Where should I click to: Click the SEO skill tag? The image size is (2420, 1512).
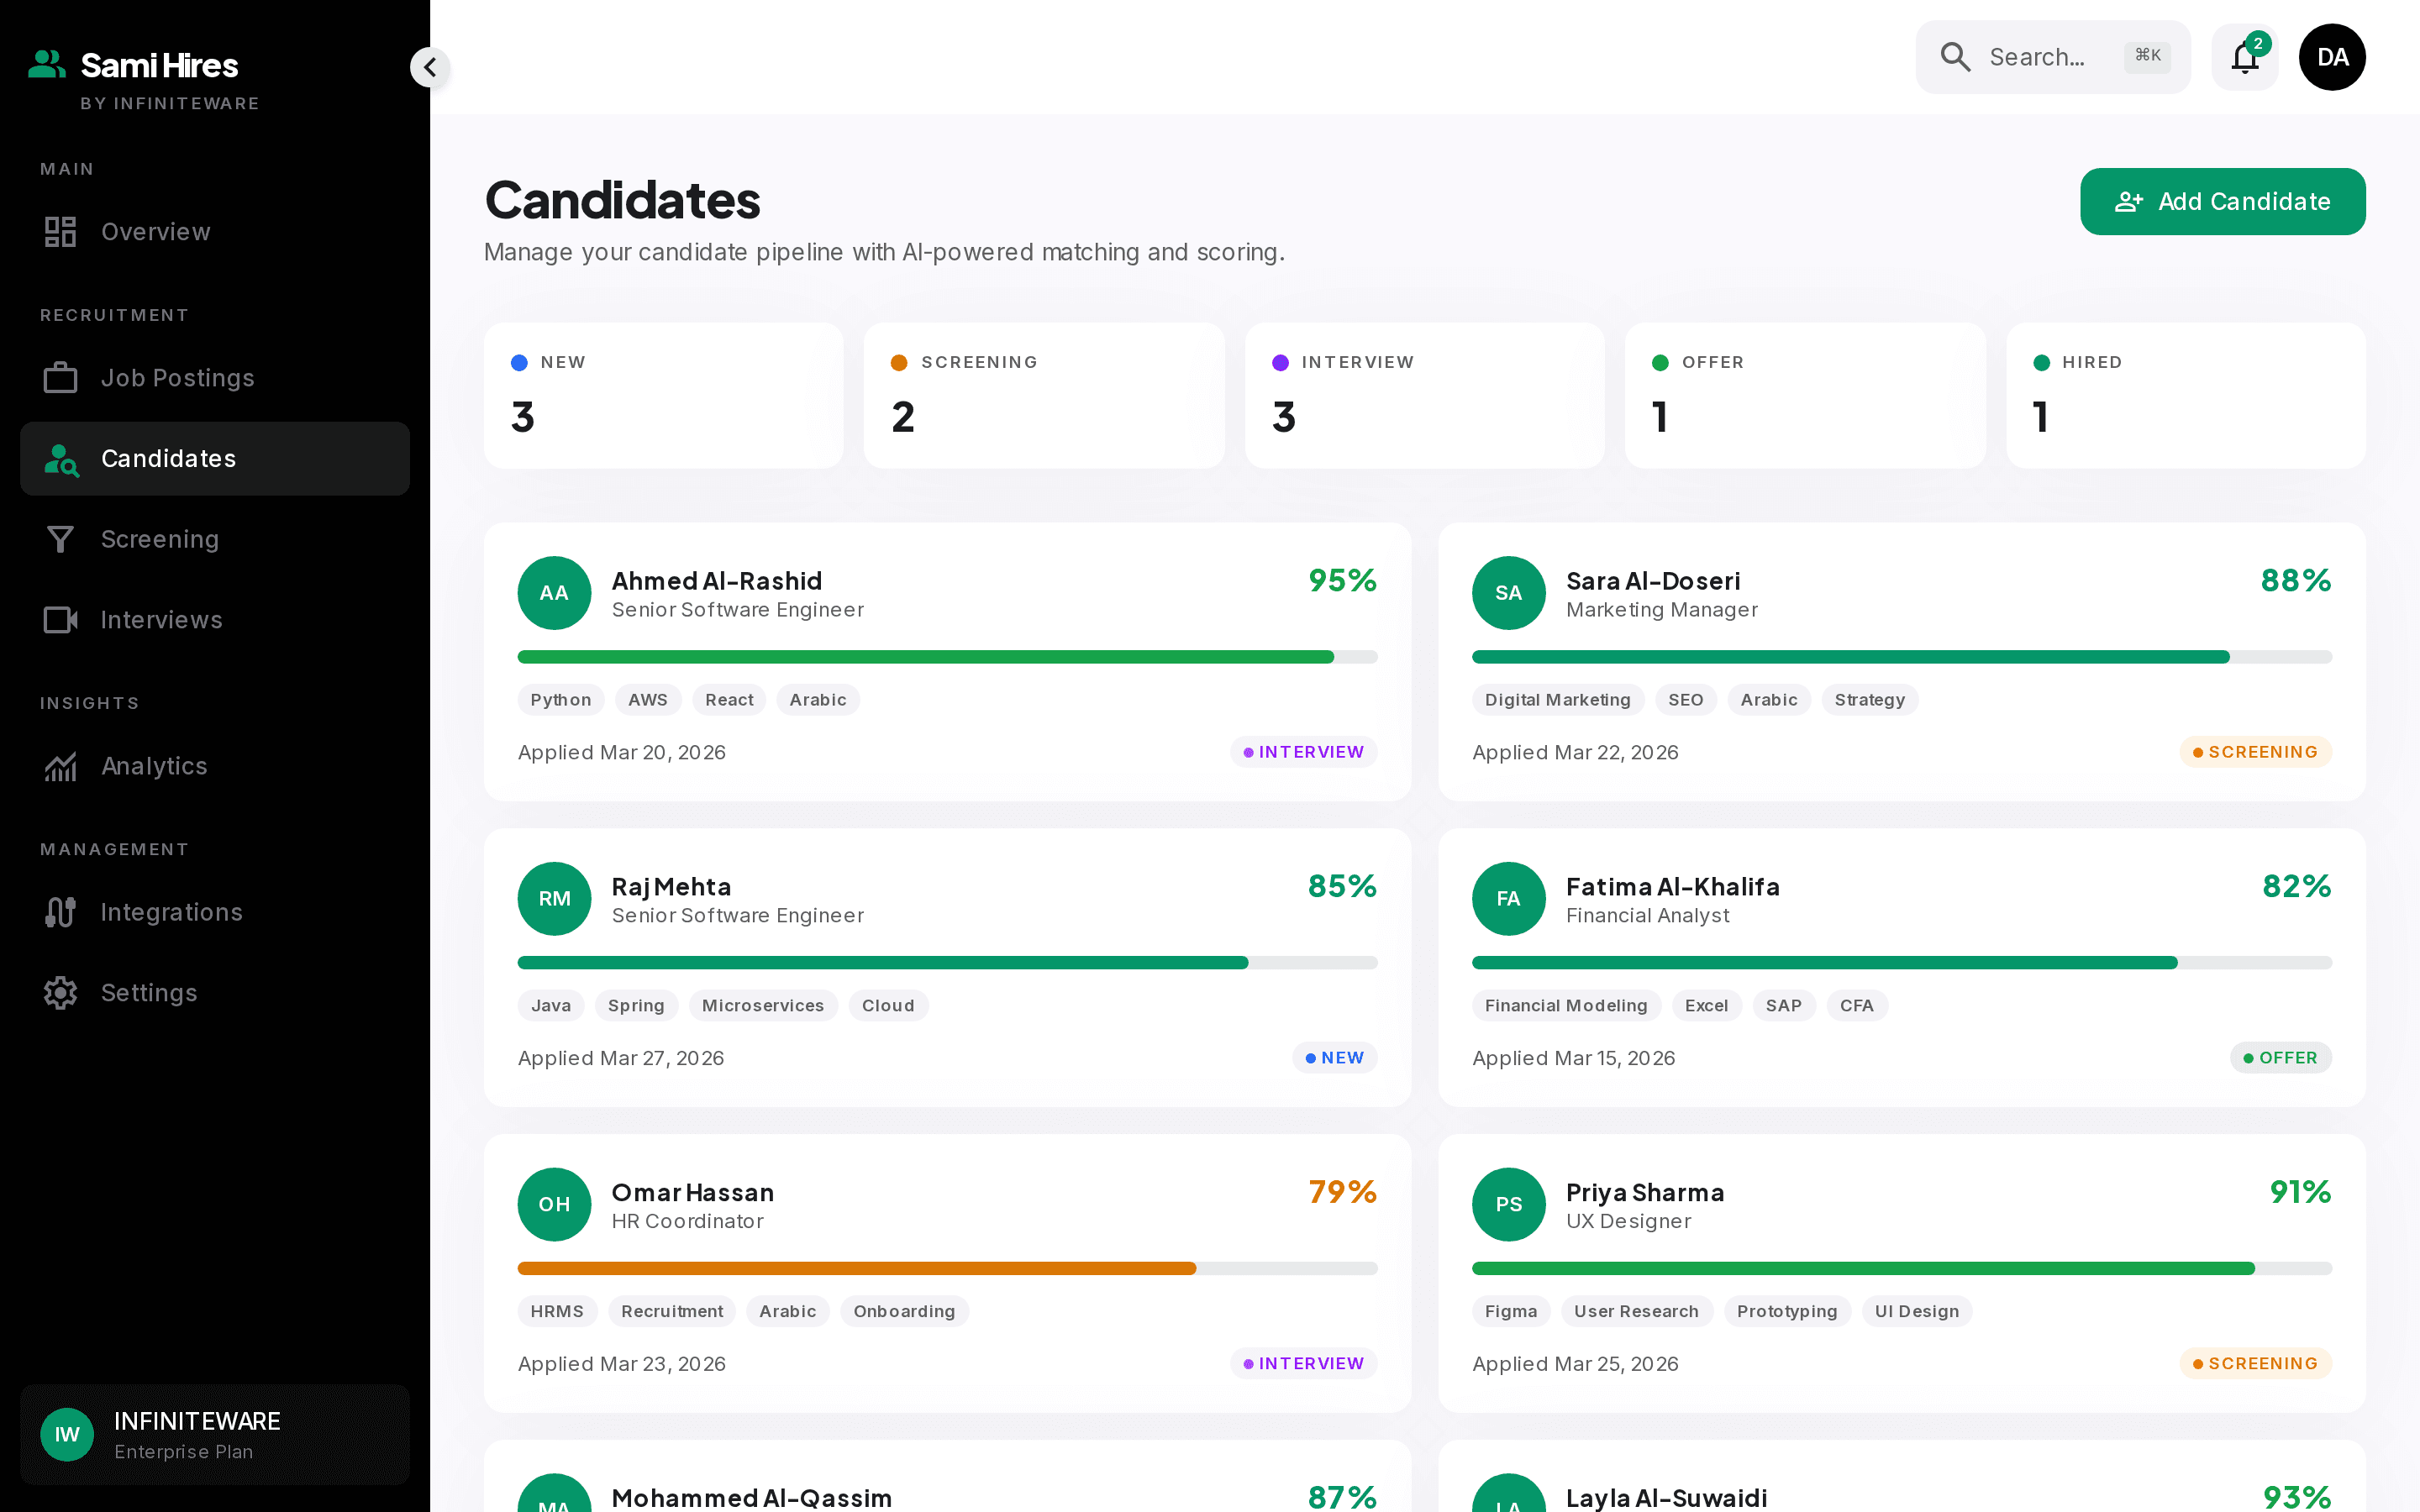[1685, 700]
